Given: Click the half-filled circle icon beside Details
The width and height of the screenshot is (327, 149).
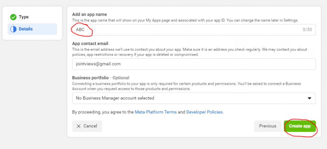Looking at the screenshot, I should pyautogui.click(x=13, y=29).
